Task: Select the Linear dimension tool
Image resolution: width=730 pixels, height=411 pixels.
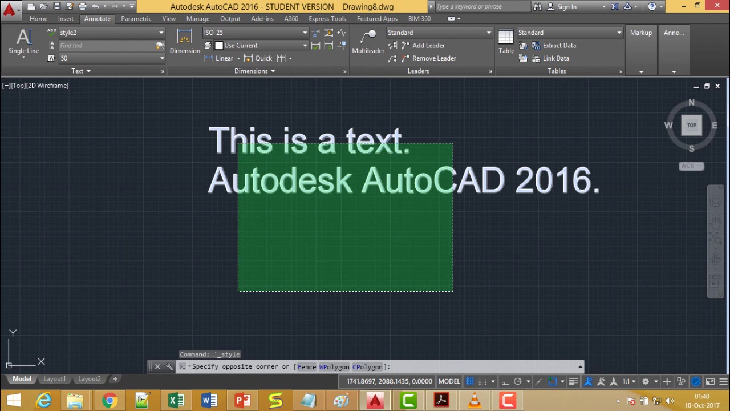Action: click(x=220, y=58)
